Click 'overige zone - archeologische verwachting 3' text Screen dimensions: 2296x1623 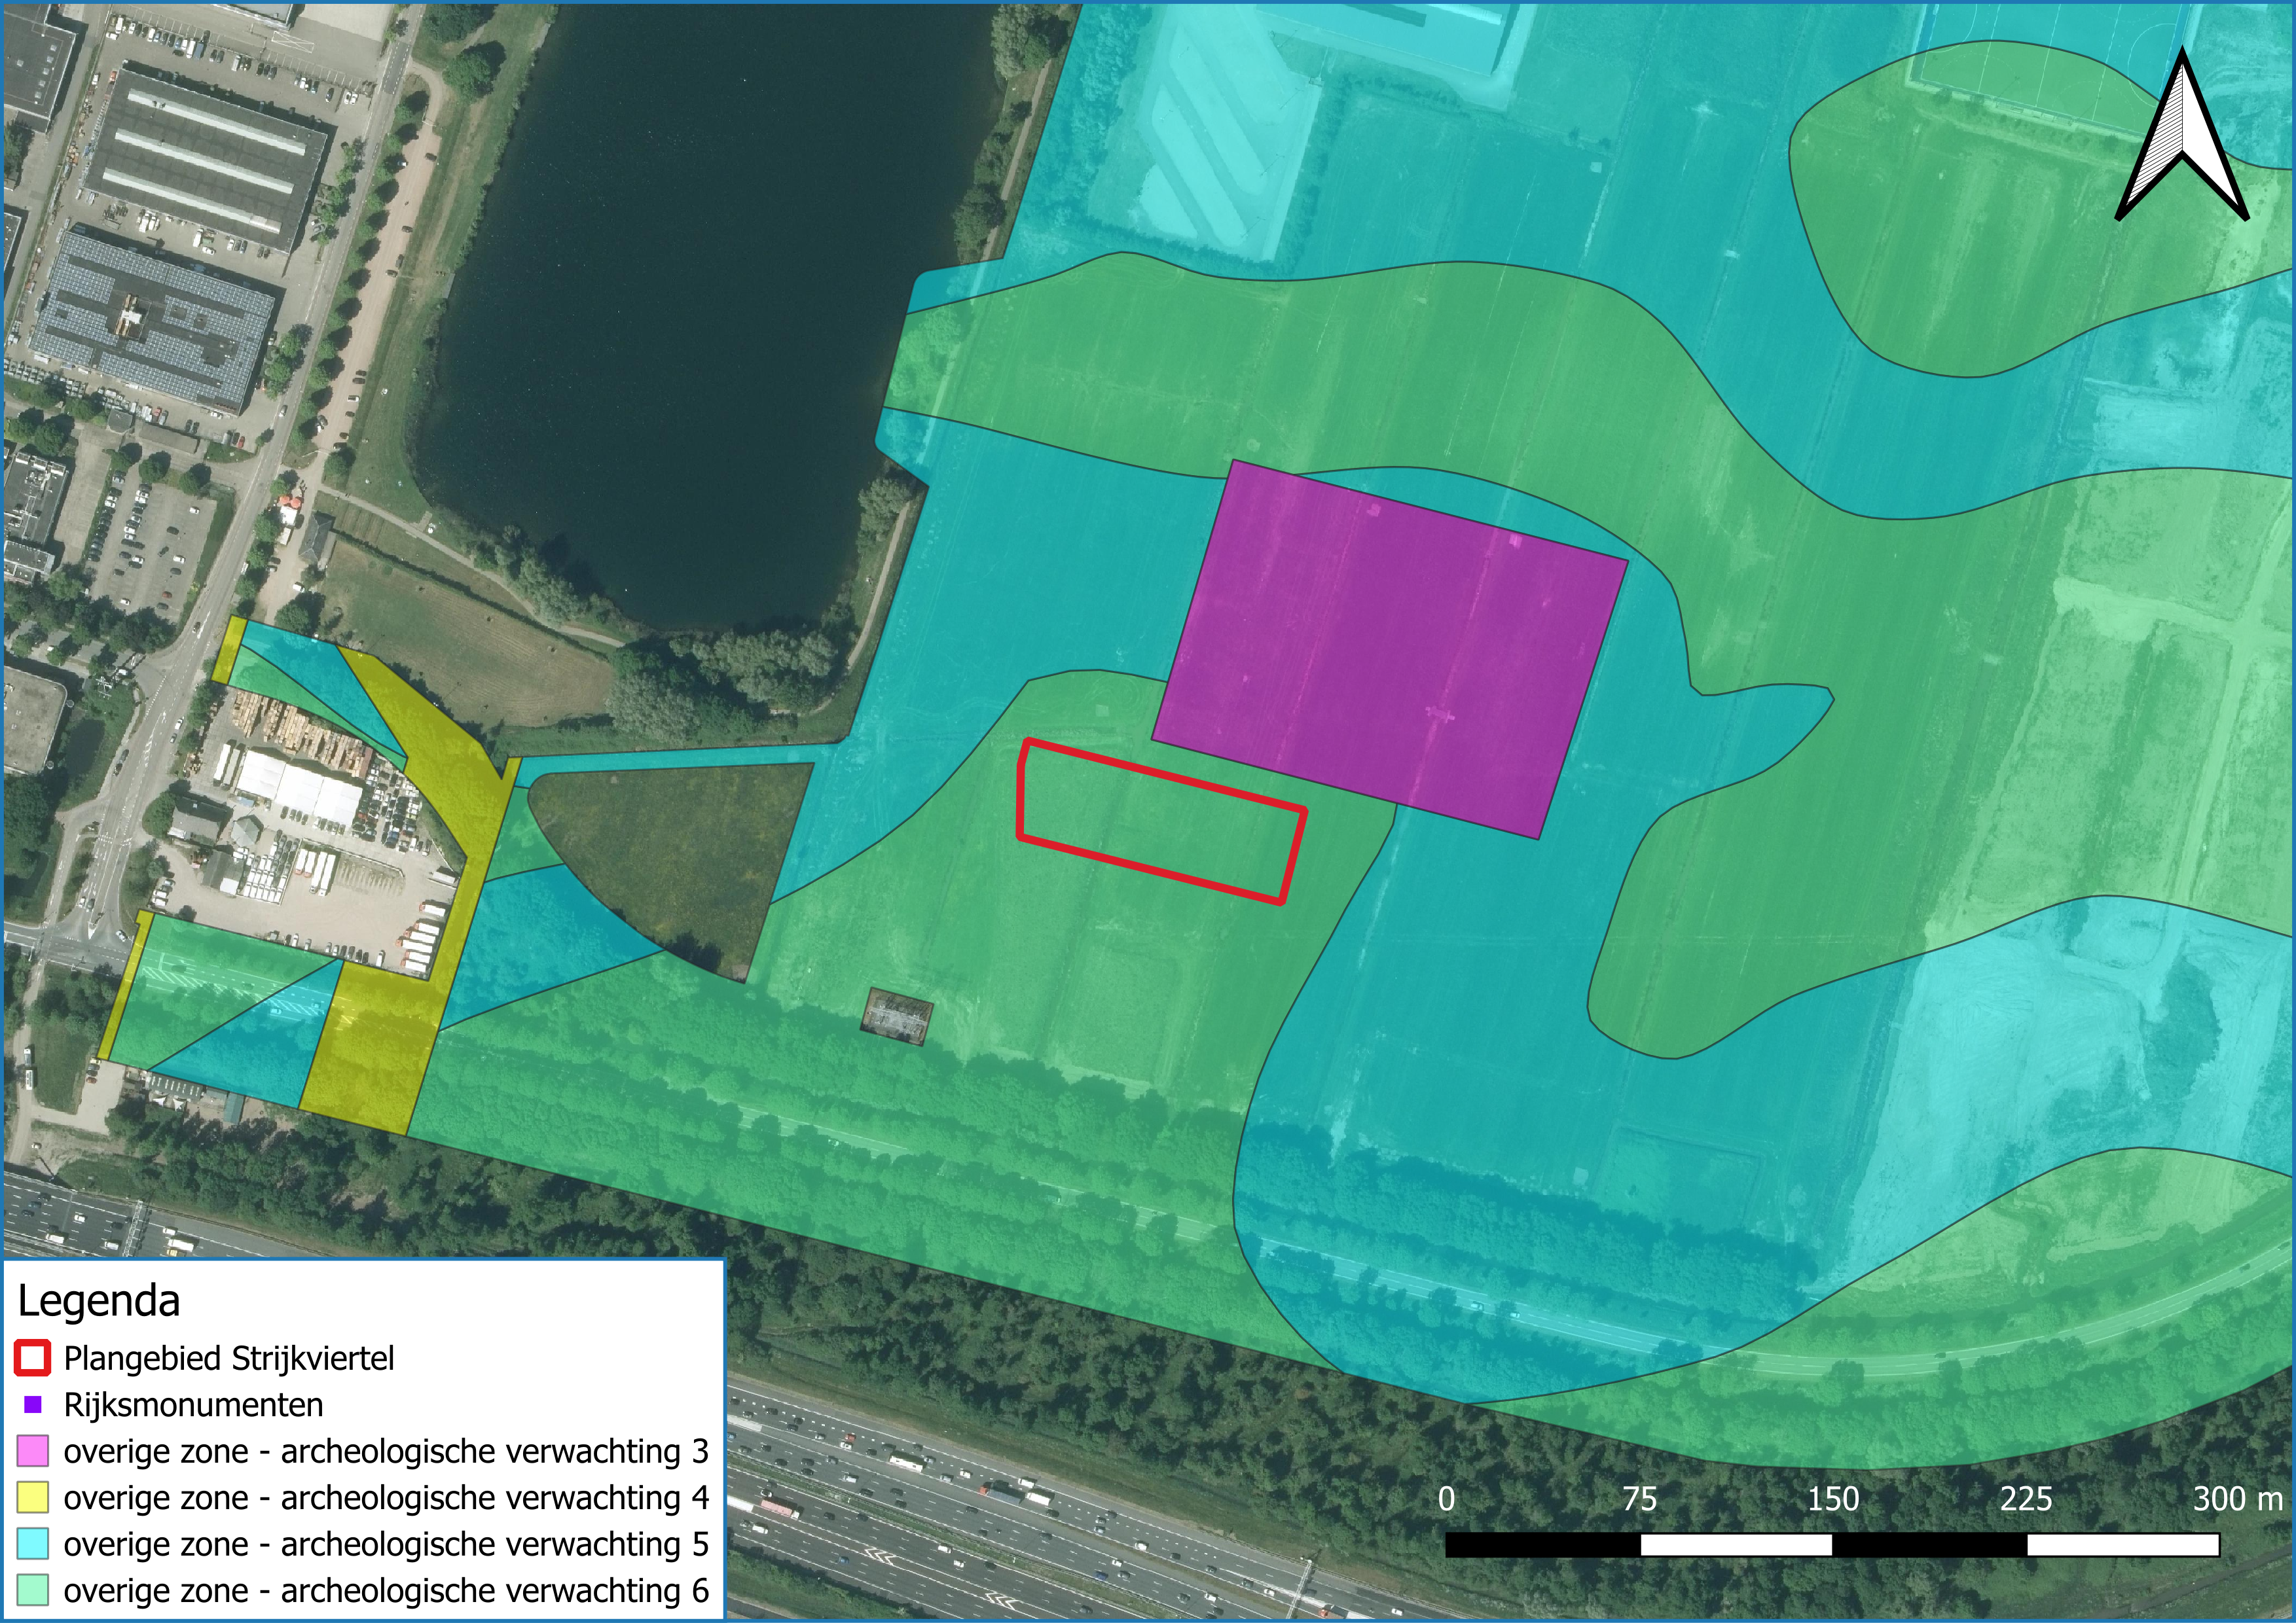coord(386,1451)
